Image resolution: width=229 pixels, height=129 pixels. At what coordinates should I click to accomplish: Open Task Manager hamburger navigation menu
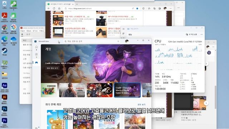pos(123,29)
